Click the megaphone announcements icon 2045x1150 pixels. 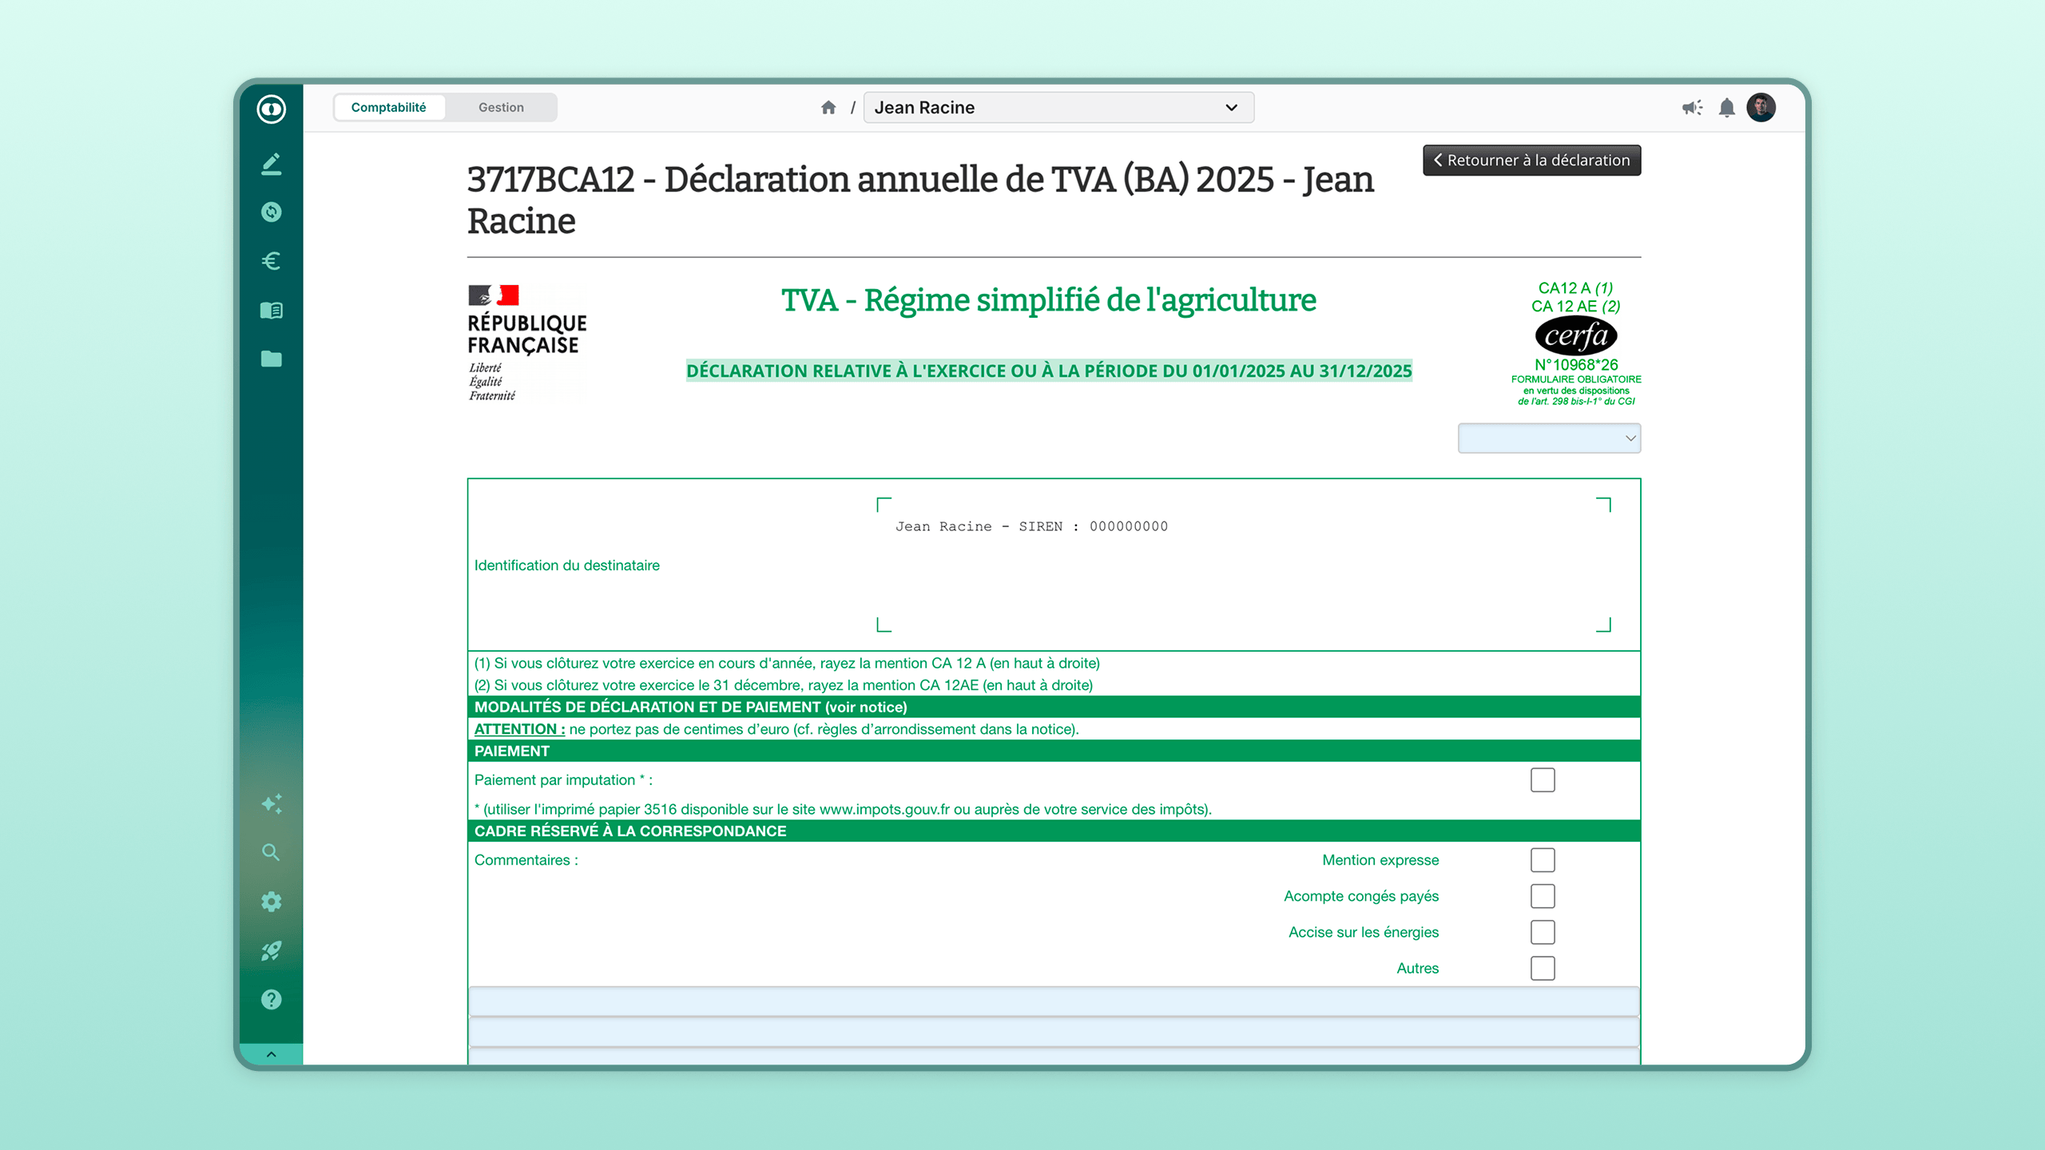1692,107
